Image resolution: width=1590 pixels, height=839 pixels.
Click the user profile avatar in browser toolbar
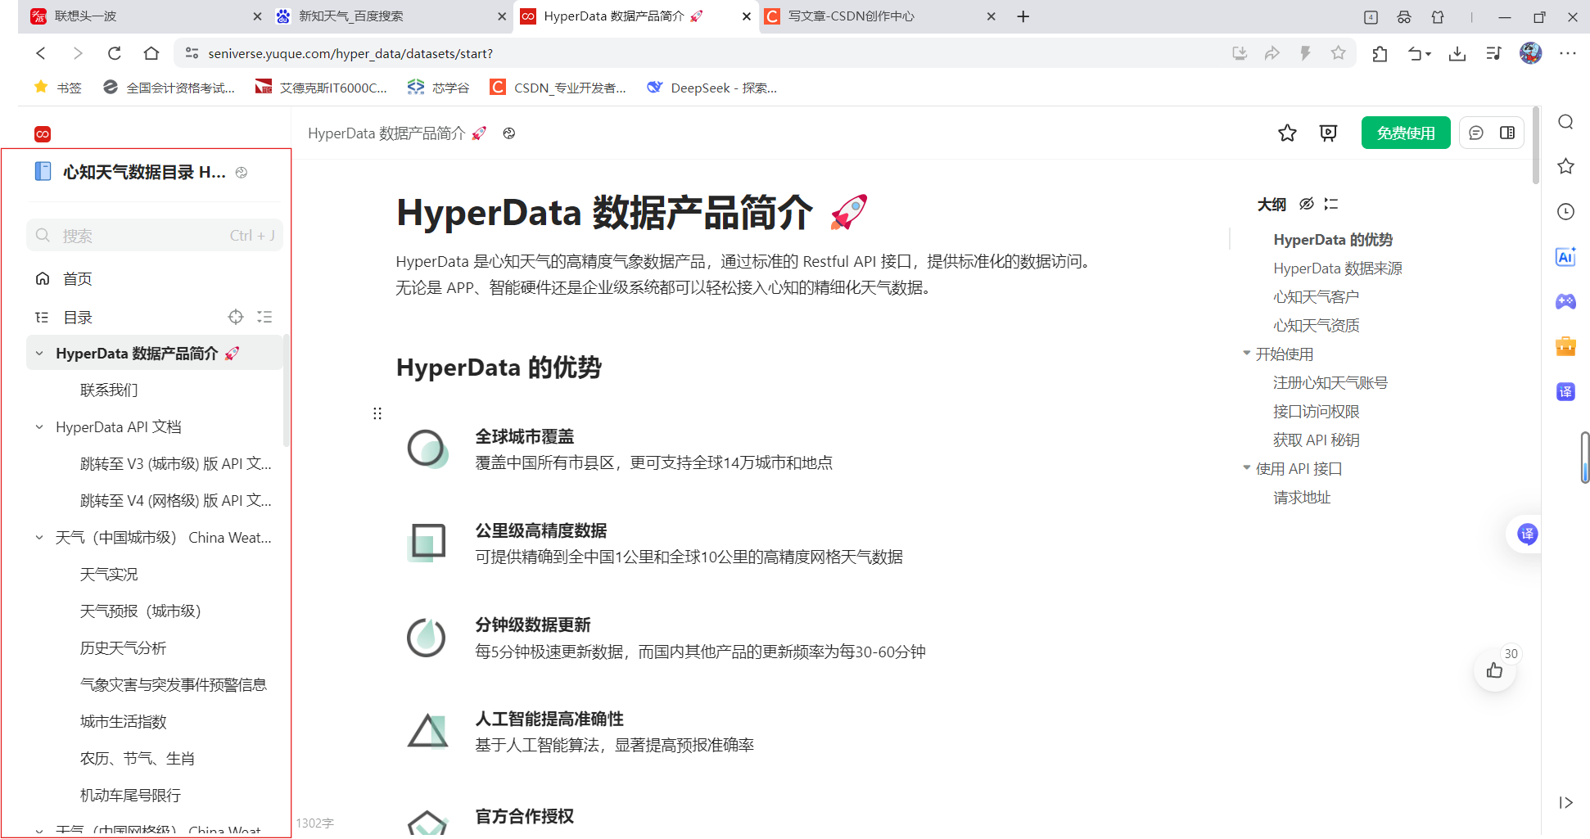click(1530, 53)
